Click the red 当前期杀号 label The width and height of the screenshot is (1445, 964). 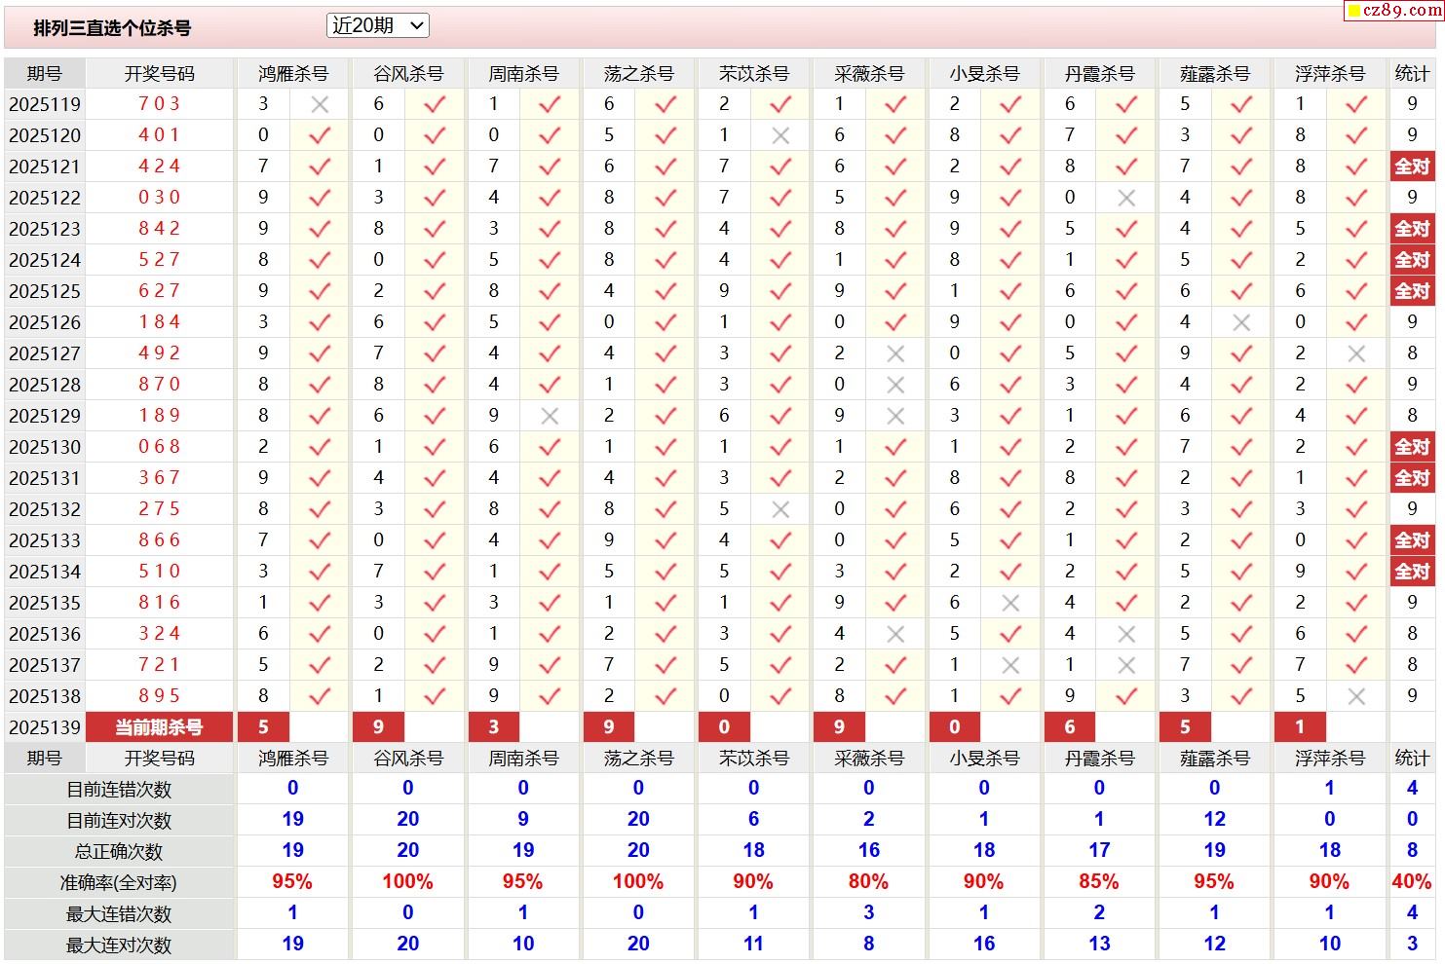coord(159,727)
